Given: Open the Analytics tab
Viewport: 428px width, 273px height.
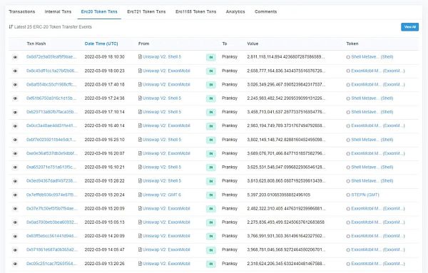Looking at the screenshot, I should pos(235,11).
